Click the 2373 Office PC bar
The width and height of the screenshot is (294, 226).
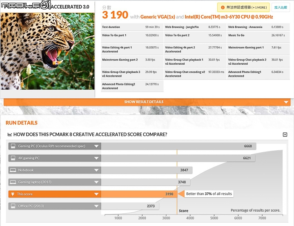[130, 206]
